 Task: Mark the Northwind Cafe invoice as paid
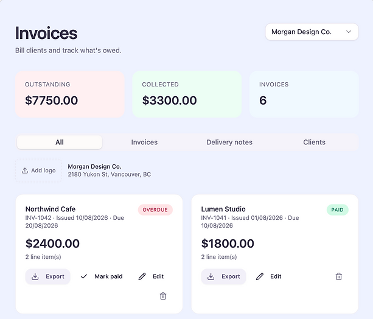(102, 276)
